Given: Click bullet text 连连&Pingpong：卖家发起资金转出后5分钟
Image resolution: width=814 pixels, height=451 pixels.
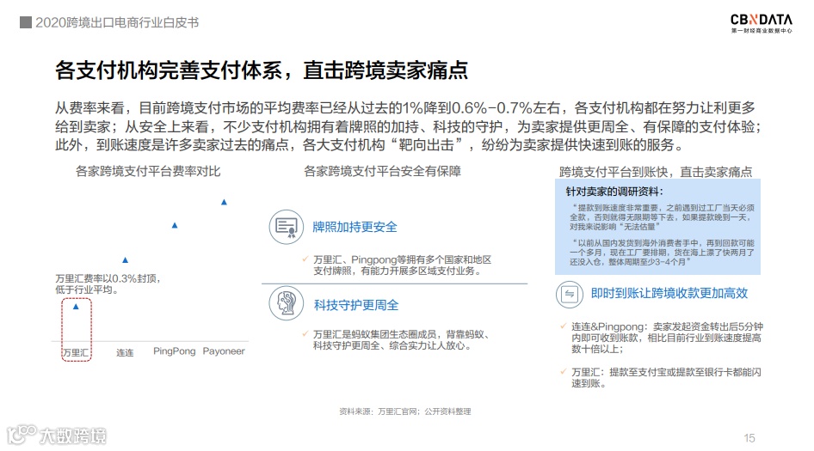Looking at the screenshot, I should pos(667,338).
